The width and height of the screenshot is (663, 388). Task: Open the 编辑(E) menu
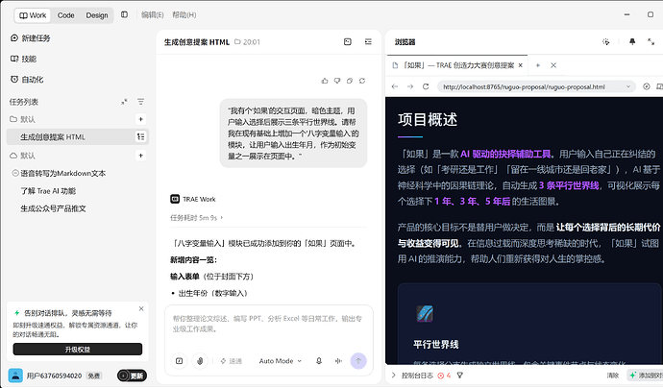[x=152, y=14]
